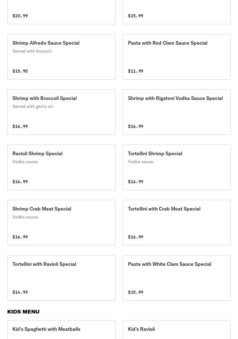Open Shrimp with Rigatoni Vodka Sauce Special

pyautogui.click(x=176, y=112)
